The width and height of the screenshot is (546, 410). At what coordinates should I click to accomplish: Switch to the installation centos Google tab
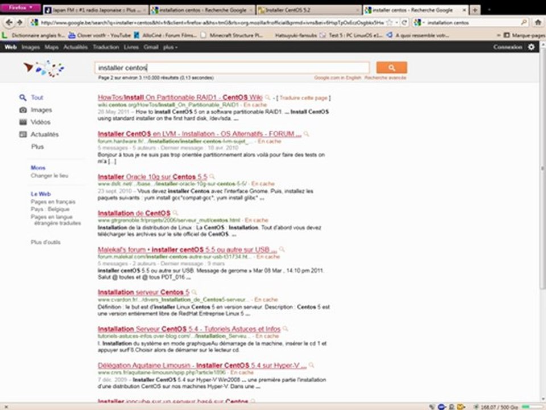tap(202, 10)
